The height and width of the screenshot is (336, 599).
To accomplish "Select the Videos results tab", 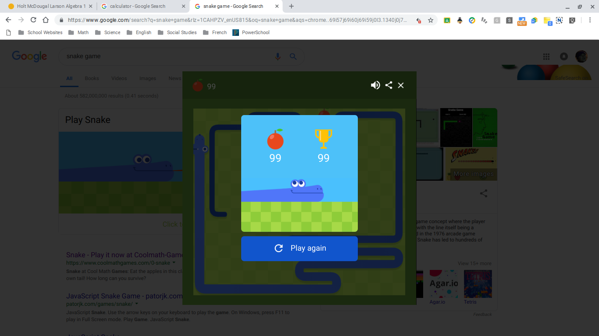I will pyautogui.click(x=119, y=78).
